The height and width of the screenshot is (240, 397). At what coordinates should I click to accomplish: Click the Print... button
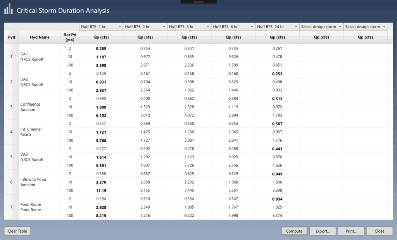351,231
